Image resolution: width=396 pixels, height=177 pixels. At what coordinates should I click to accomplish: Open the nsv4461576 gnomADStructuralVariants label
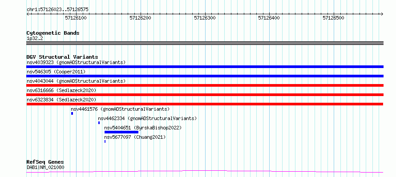coord(120,109)
